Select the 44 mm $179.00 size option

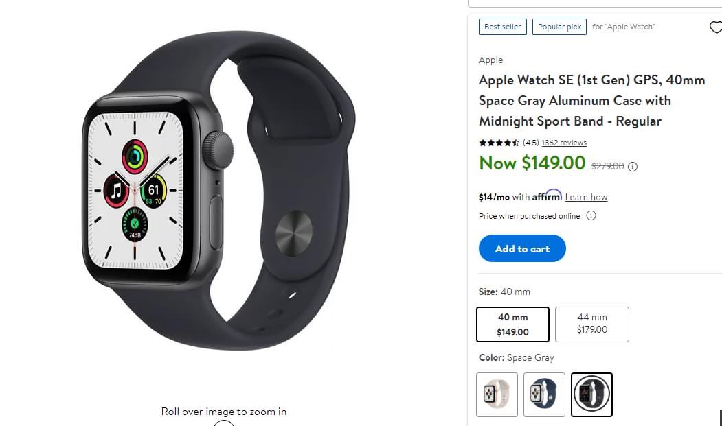point(592,324)
